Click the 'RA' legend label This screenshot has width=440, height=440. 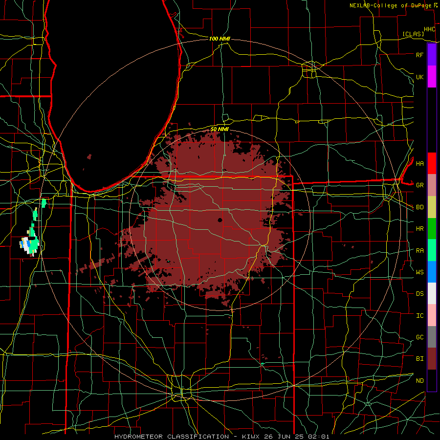[419, 250]
